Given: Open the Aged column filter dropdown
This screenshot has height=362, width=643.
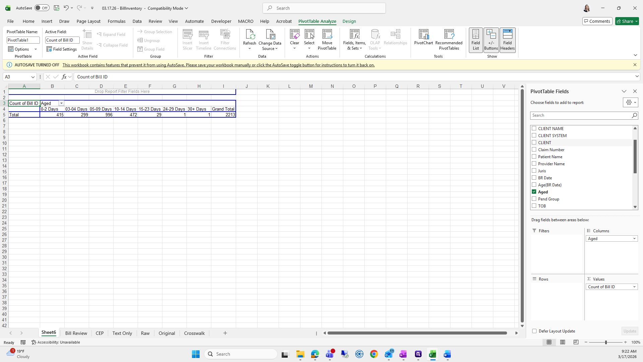Looking at the screenshot, I should click(x=61, y=103).
